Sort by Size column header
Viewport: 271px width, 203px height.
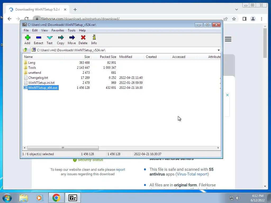(x=78, y=57)
